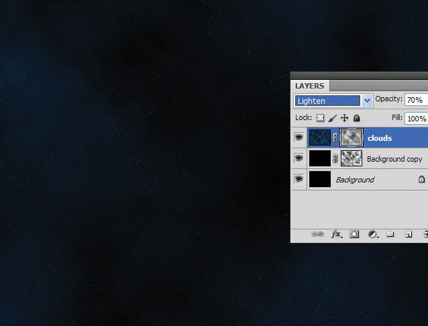The width and height of the screenshot is (428, 326).
Task: Select the Background copy layer
Action: pyautogui.click(x=394, y=159)
